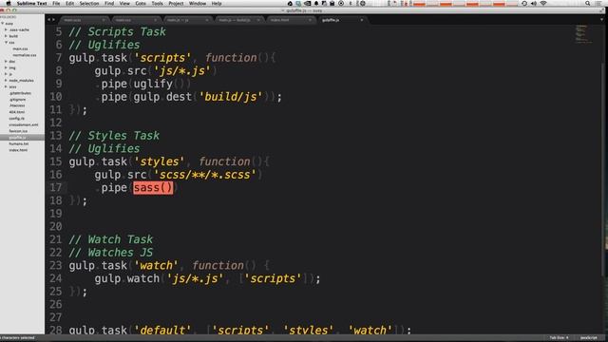This screenshot has height=342, width=608.
Task: Click the minimap code overview
Action: 583,34
